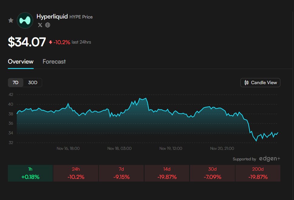Select the 1h performance cell showing +0.18%

pyautogui.click(x=30, y=172)
